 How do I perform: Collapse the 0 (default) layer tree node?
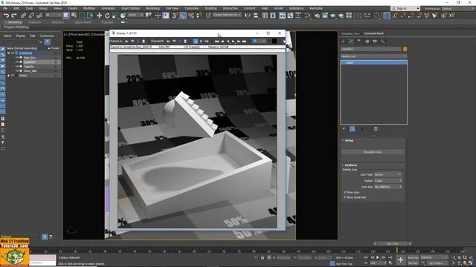pos(8,53)
